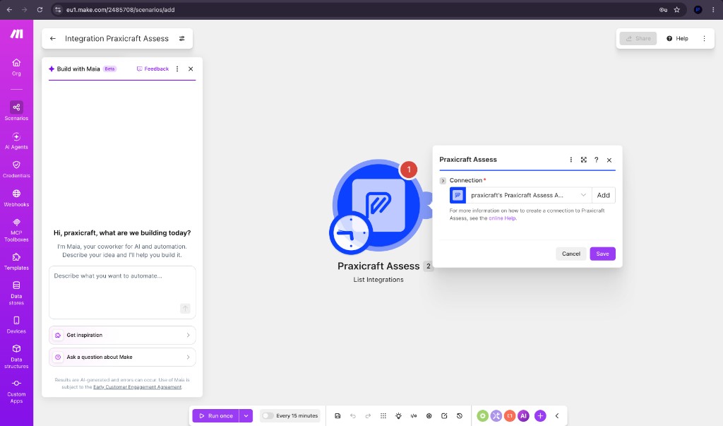
Task: Toggle scheduling switch on
Action: click(x=268, y=416)
